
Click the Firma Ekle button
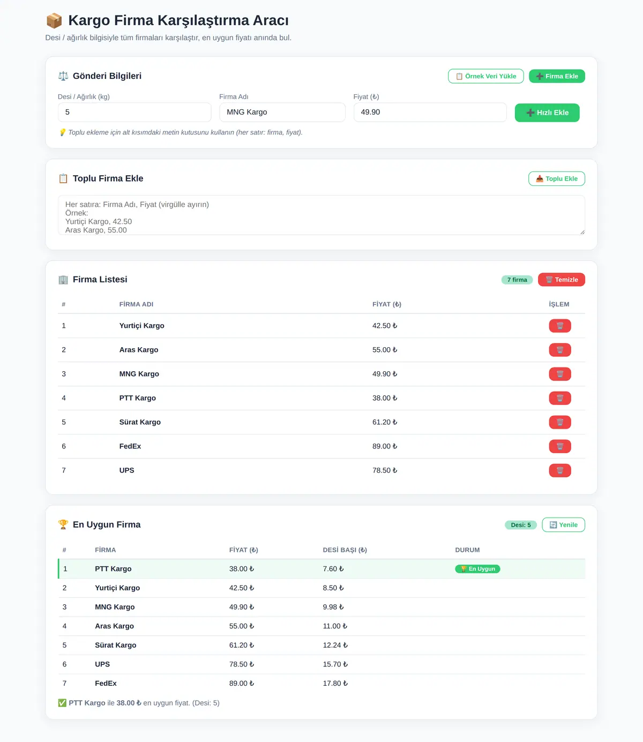pos(557,76)
